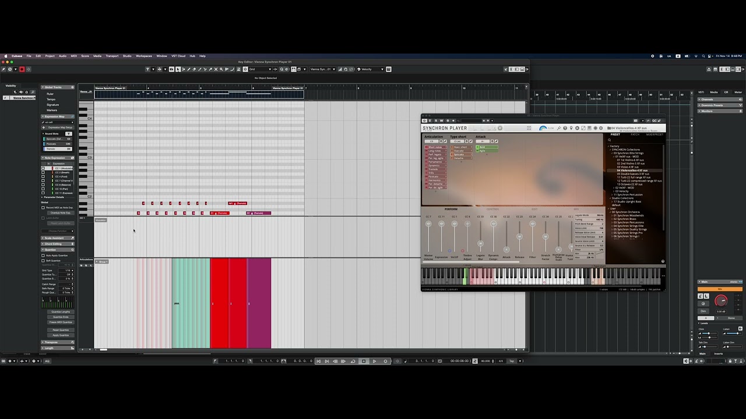
Task: Select the Glue tool in the toolbar
Action: pyautogui.click(x=210, y=69)
